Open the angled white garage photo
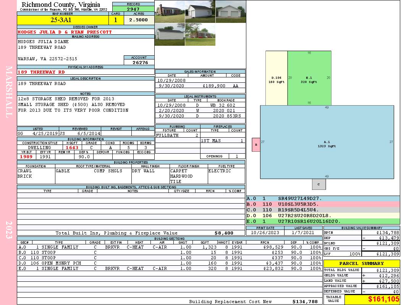 pos(200,11)
